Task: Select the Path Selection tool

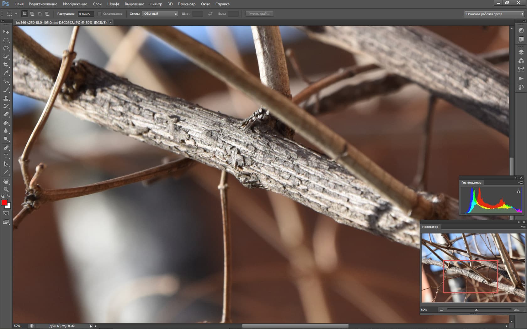Action: point(6,164)
